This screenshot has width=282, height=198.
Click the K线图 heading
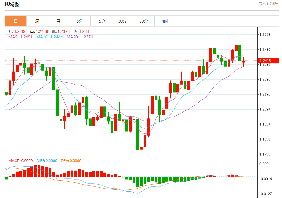coord(12,4)
